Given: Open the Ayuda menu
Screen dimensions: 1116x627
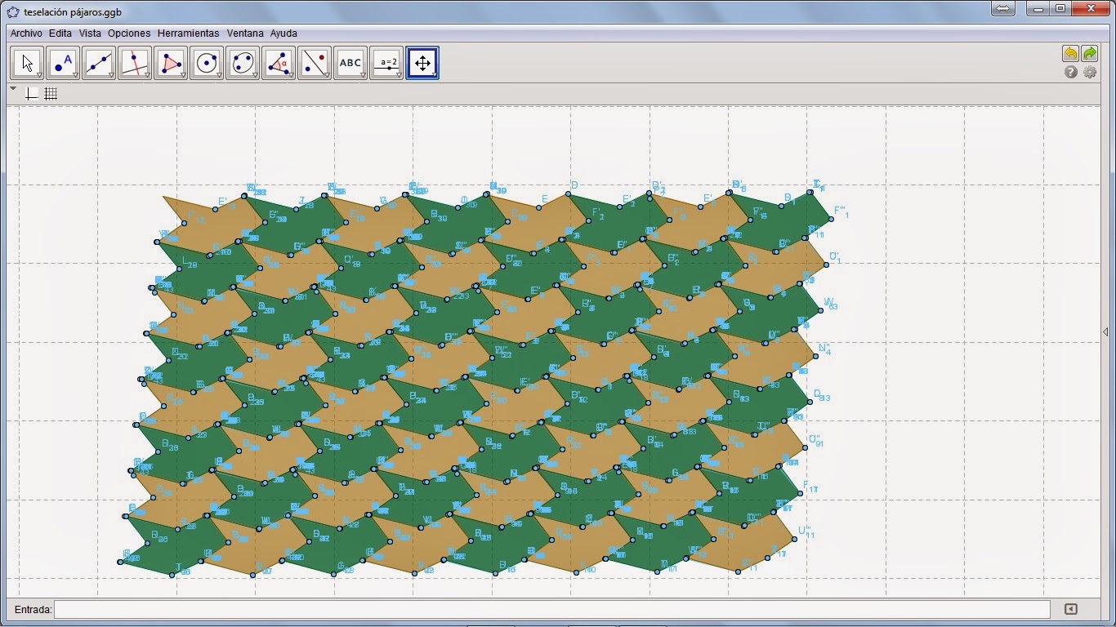Looking at the screenshot, I should coord(283,33).
